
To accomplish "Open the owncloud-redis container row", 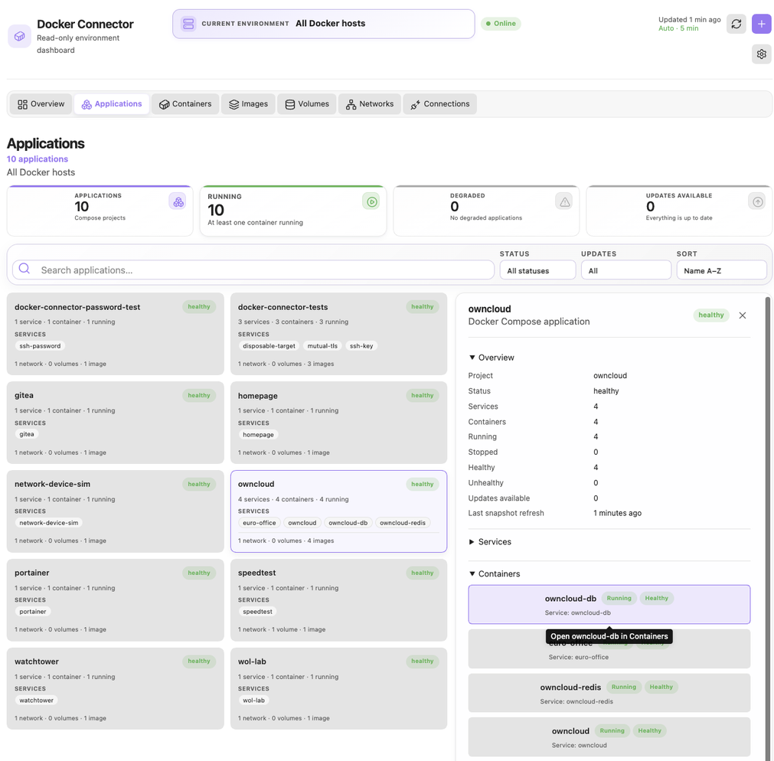I will (609, 693).
